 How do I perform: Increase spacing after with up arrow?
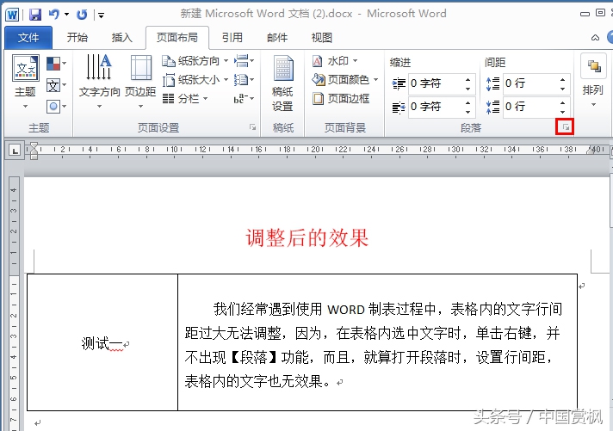[x=562, y=102]
